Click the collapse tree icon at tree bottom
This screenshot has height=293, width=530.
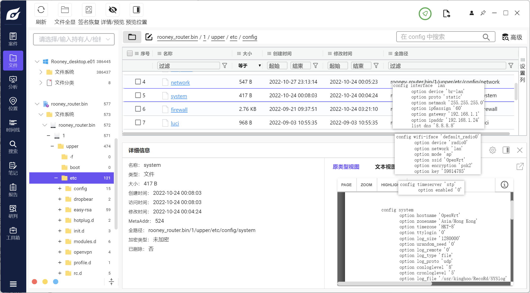click(111, 282)
